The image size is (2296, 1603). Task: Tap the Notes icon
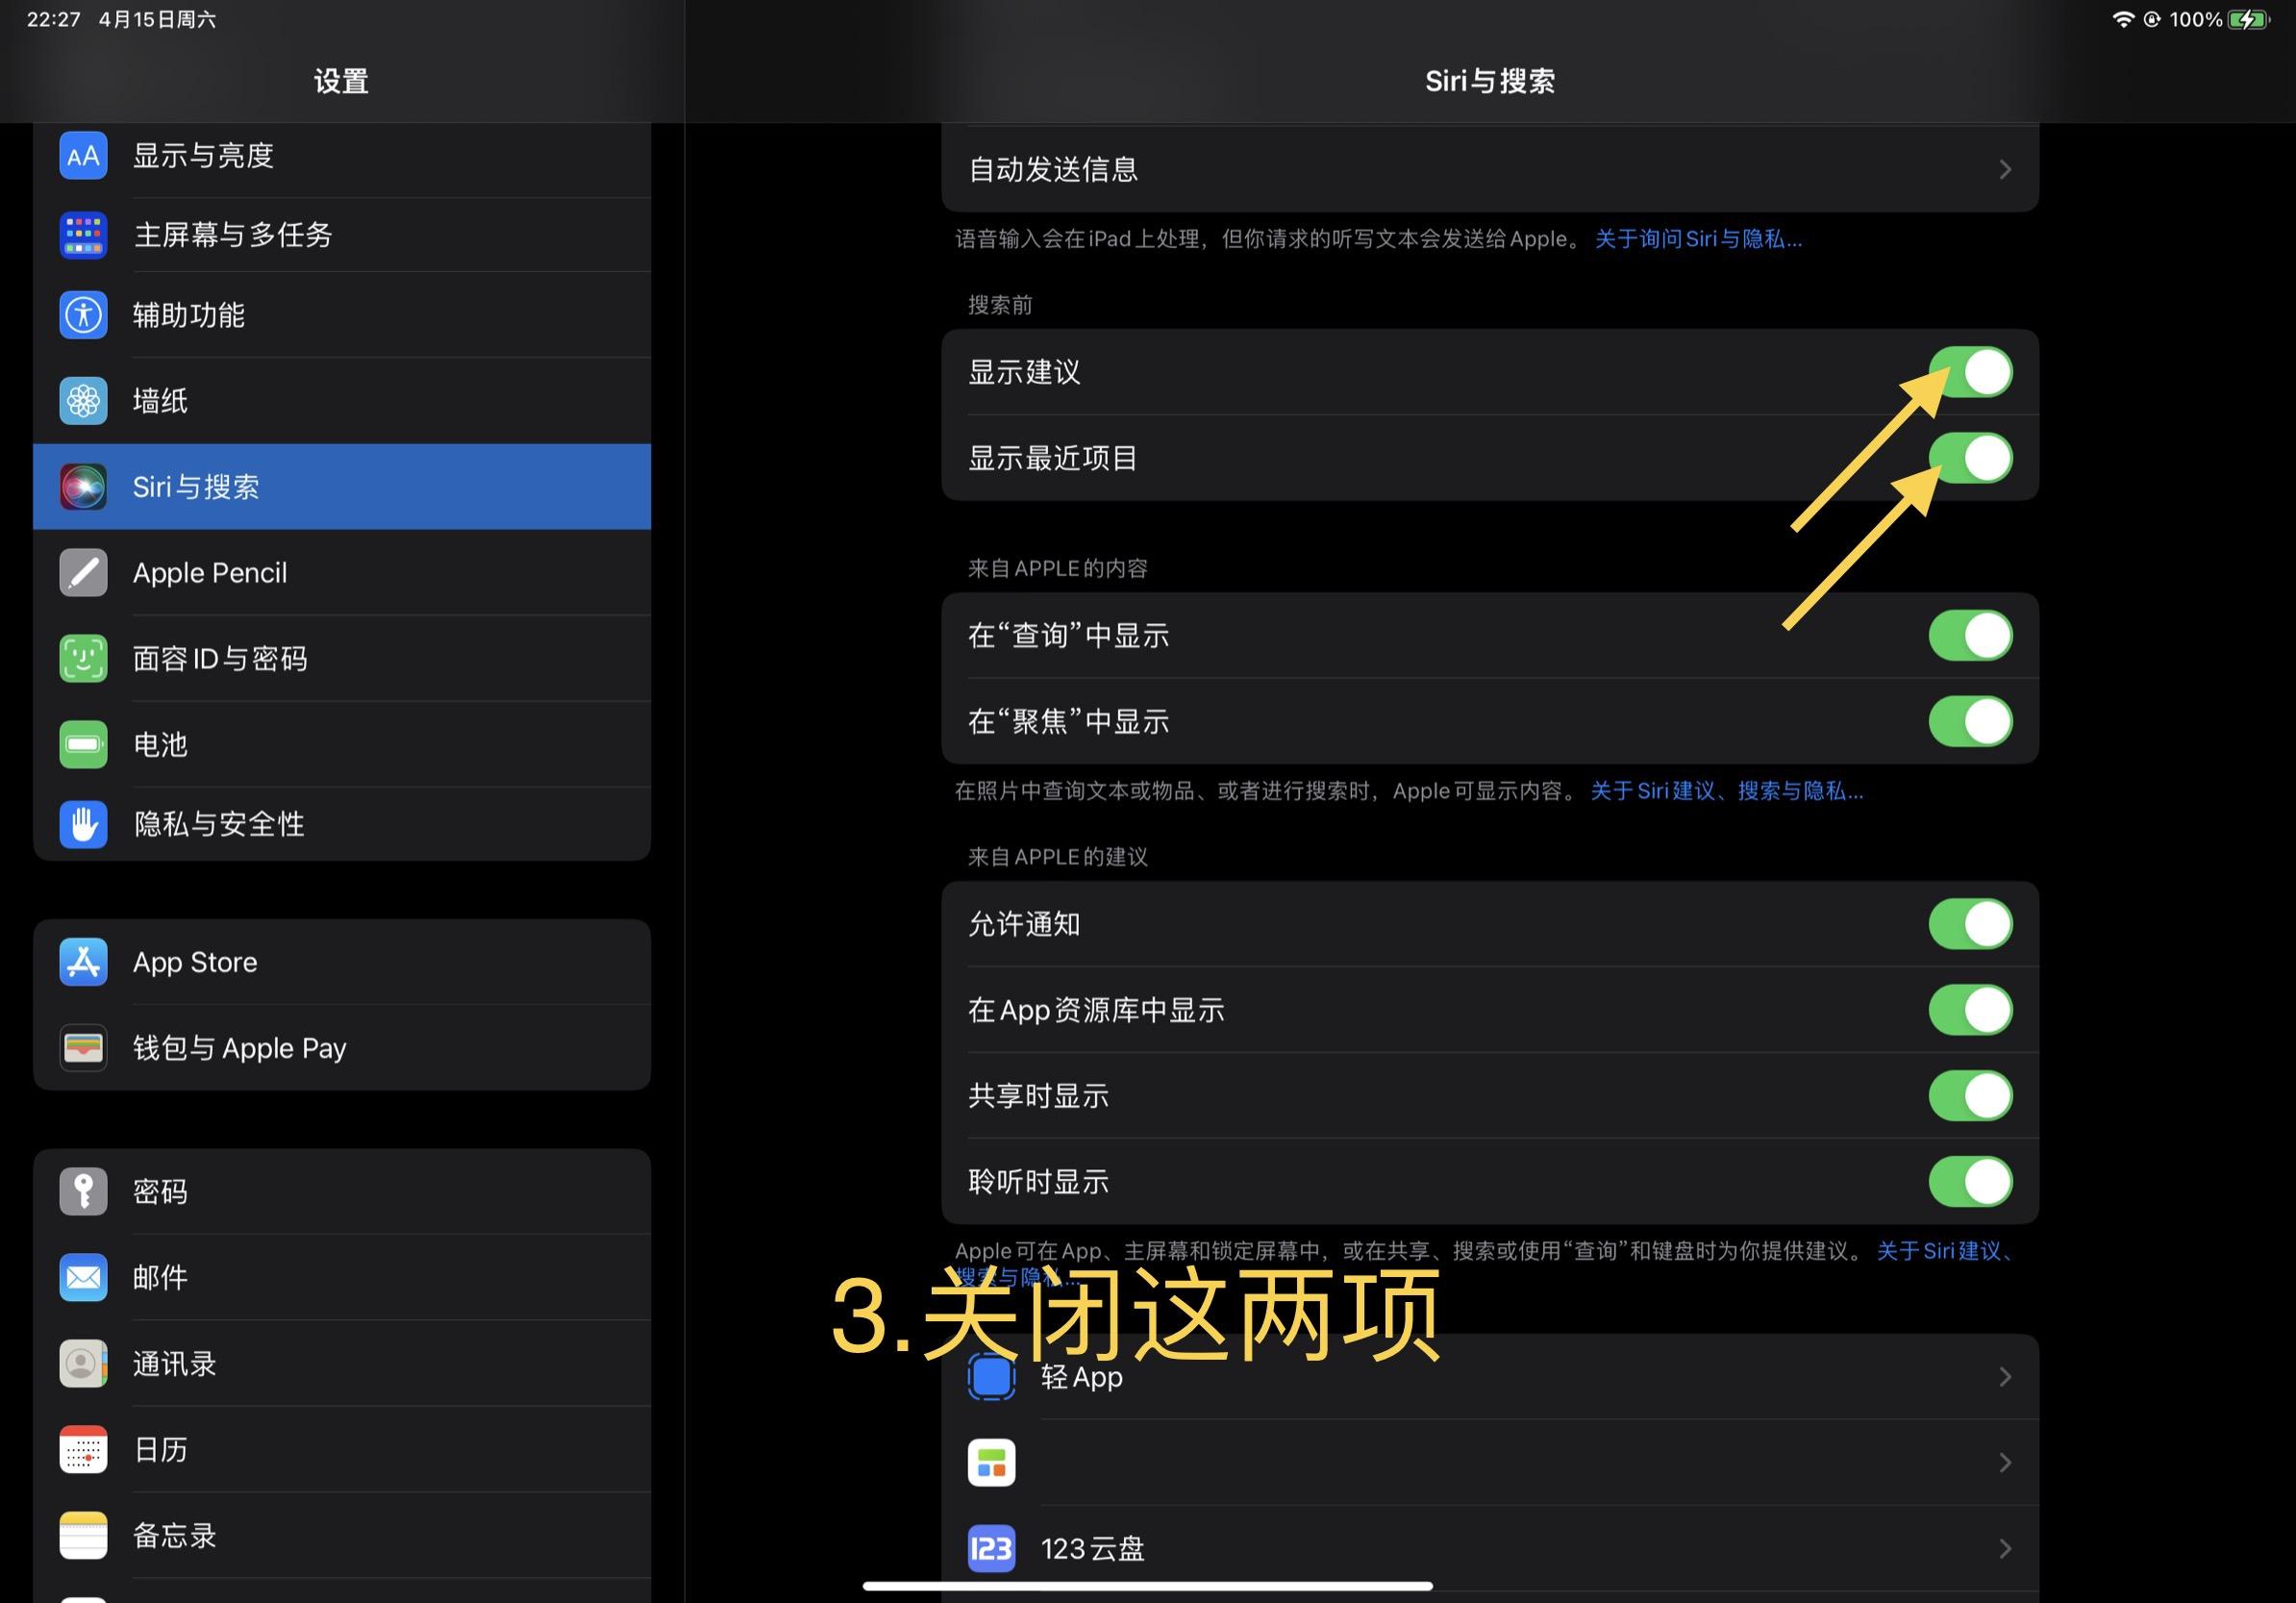[83, 1536]
